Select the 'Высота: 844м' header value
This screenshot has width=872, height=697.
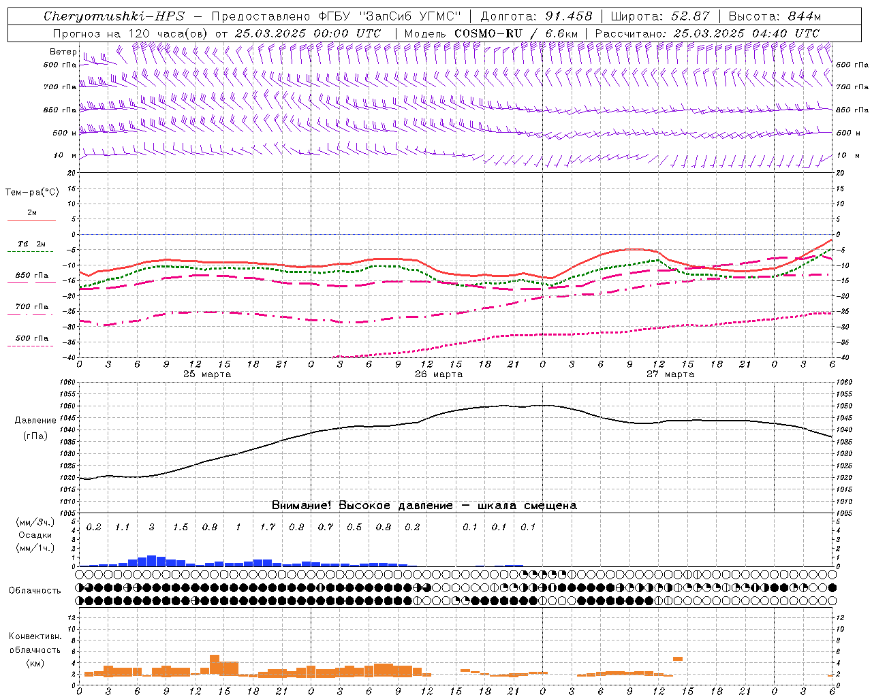[775, 16]
